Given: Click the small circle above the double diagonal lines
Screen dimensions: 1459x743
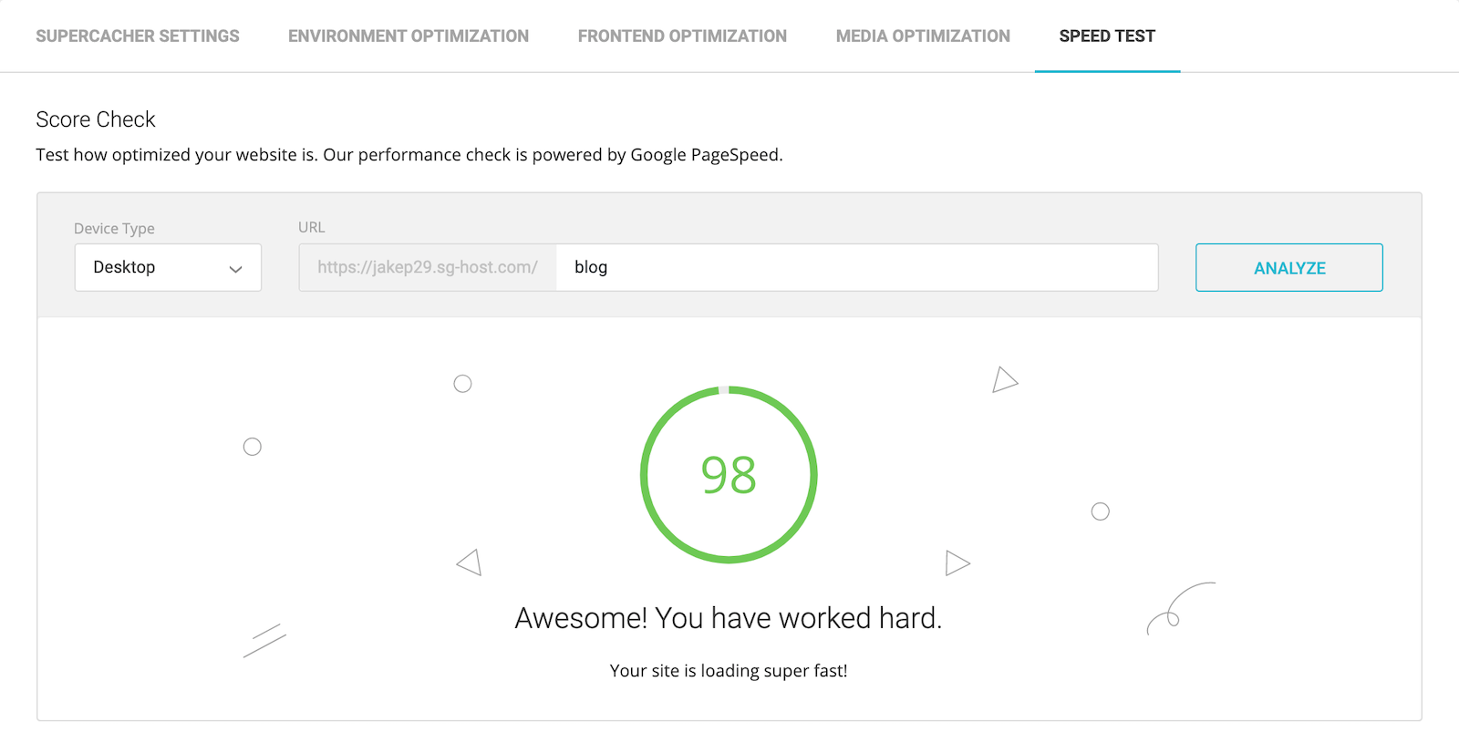Looking at the screenshot, I should (253, 447).
